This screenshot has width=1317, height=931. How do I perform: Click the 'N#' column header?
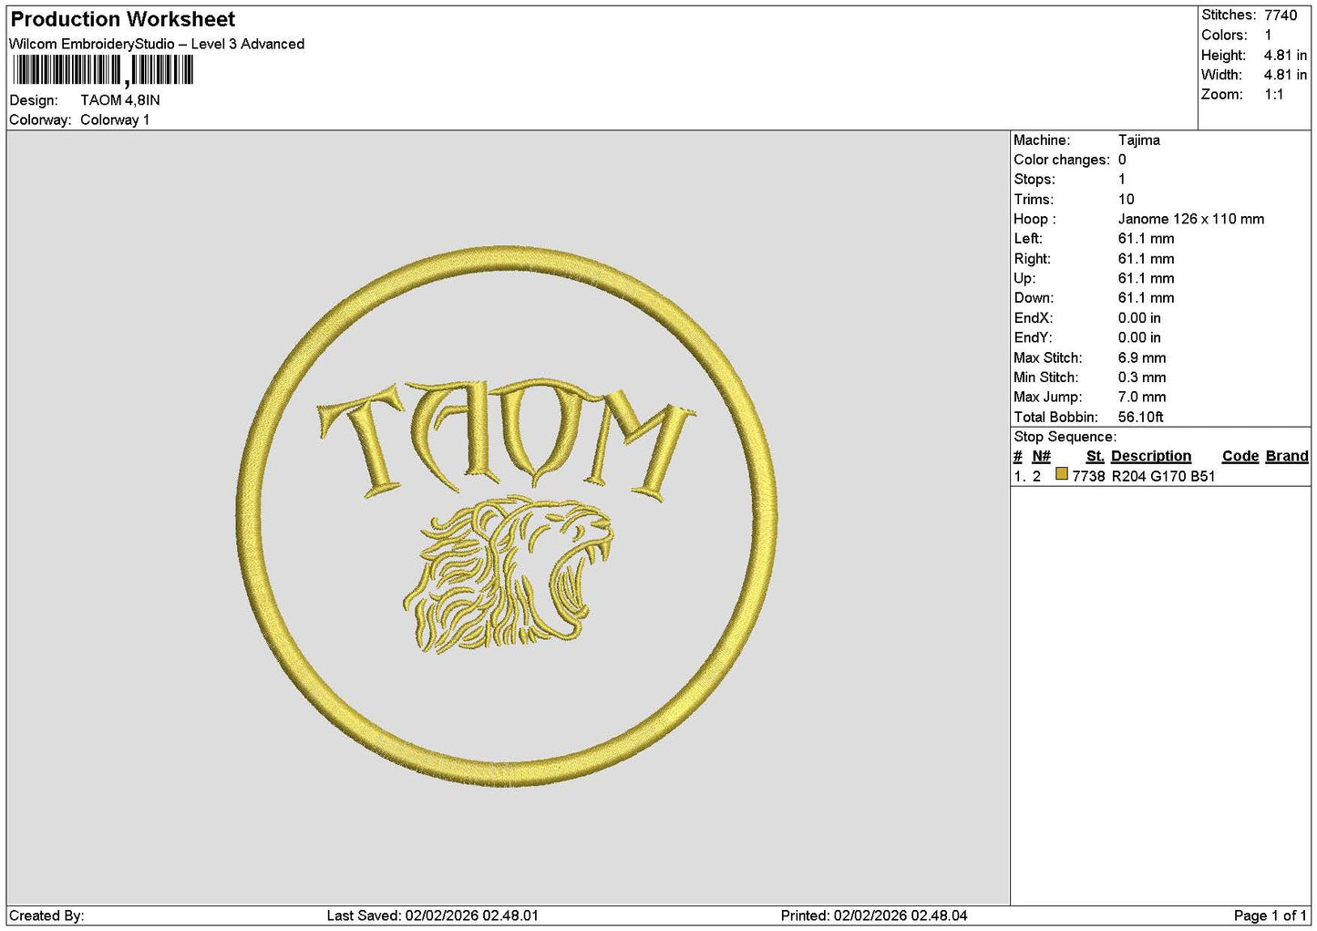tap(1041, 456)
